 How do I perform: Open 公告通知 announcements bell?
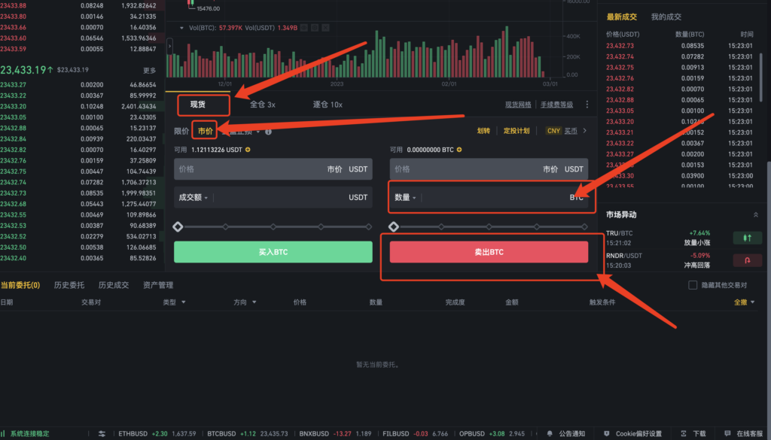[x=566, y=434]
